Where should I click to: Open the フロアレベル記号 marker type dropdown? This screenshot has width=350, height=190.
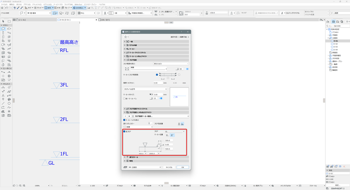click(x=145, y=89)
